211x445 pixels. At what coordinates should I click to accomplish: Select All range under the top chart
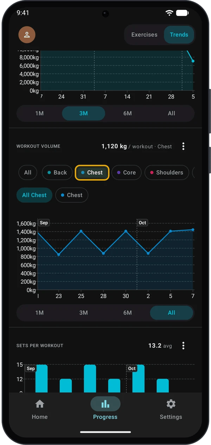point(171,114)
